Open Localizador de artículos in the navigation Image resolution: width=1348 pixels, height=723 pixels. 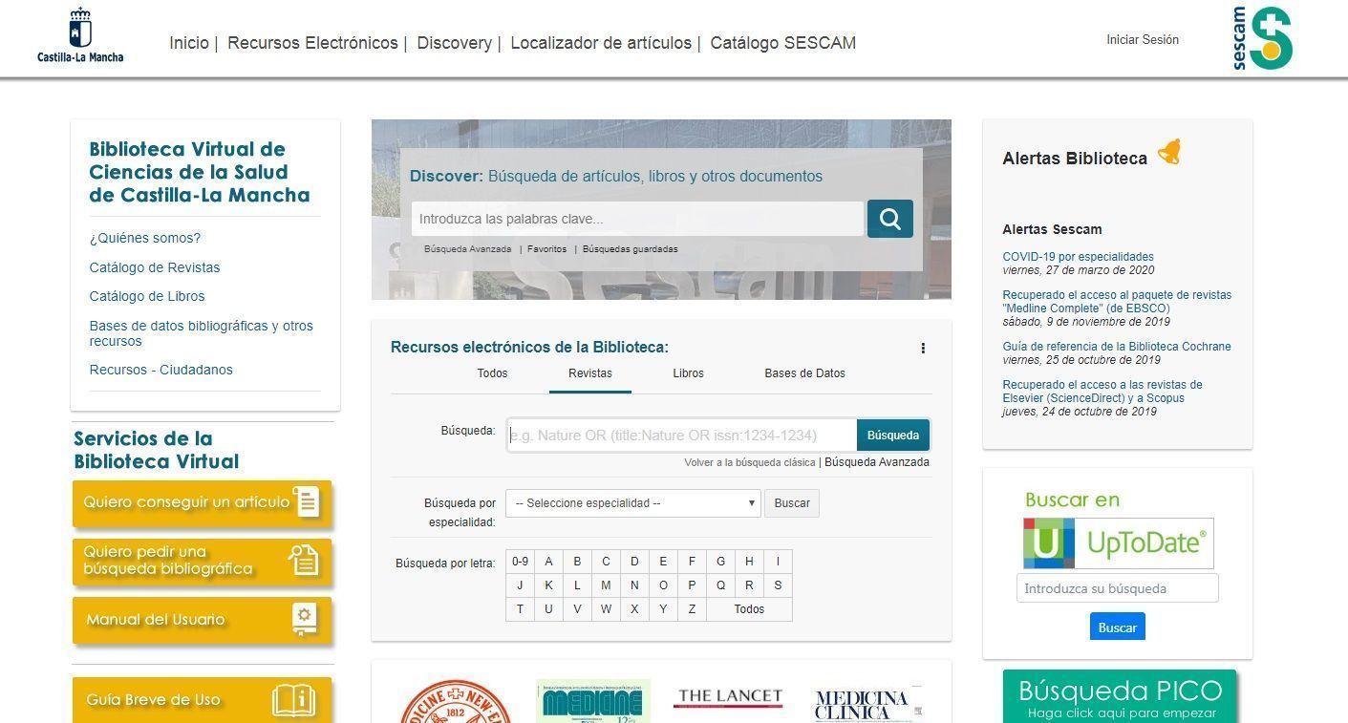(601, 43)
